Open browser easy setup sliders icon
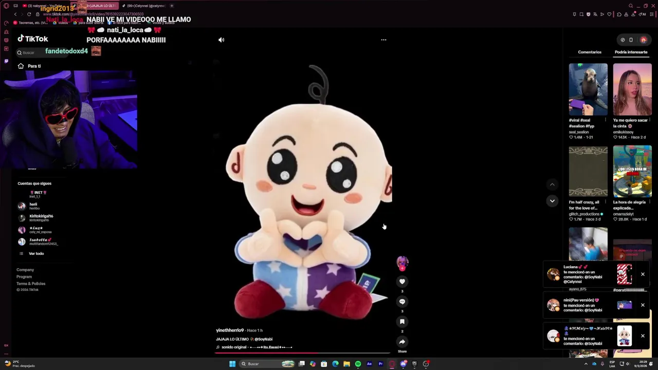Image resolution: width=658 pixels, height=370 pixels. click(652, 14)
